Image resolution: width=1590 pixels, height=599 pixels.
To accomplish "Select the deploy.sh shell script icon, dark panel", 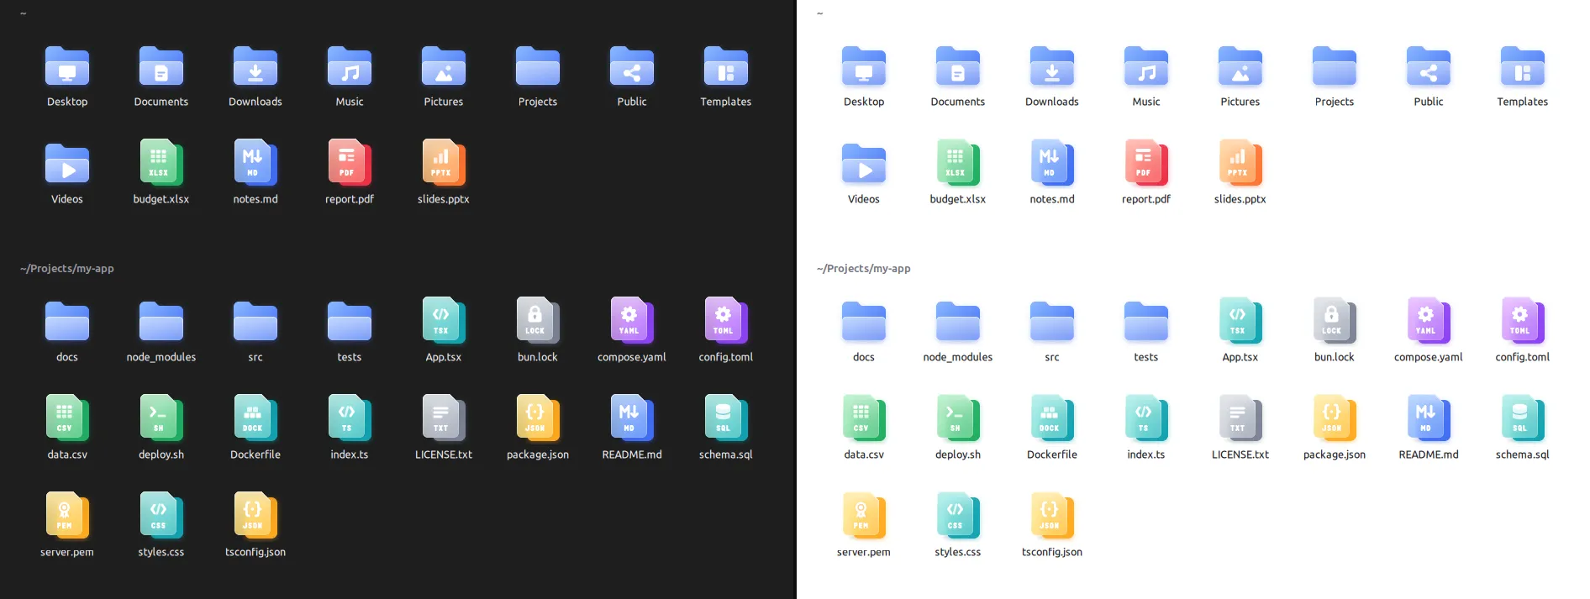I will [161, 418].
